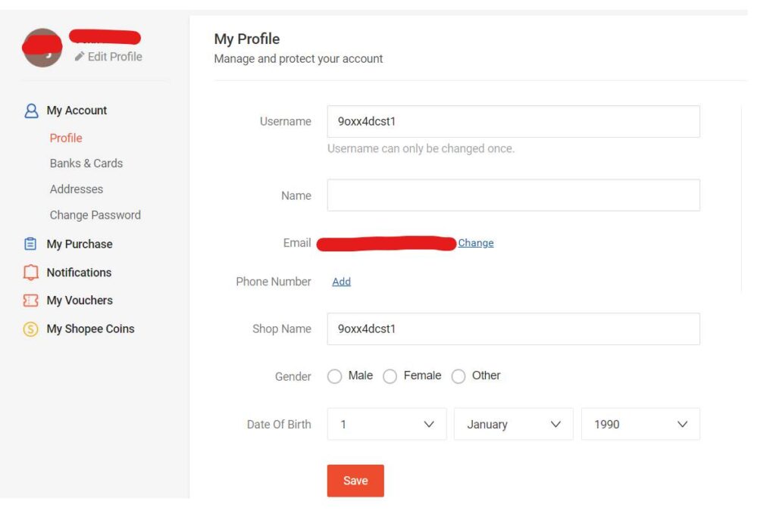Open the Addresses section
Screen dimensions: 776x517
(76, 189)
